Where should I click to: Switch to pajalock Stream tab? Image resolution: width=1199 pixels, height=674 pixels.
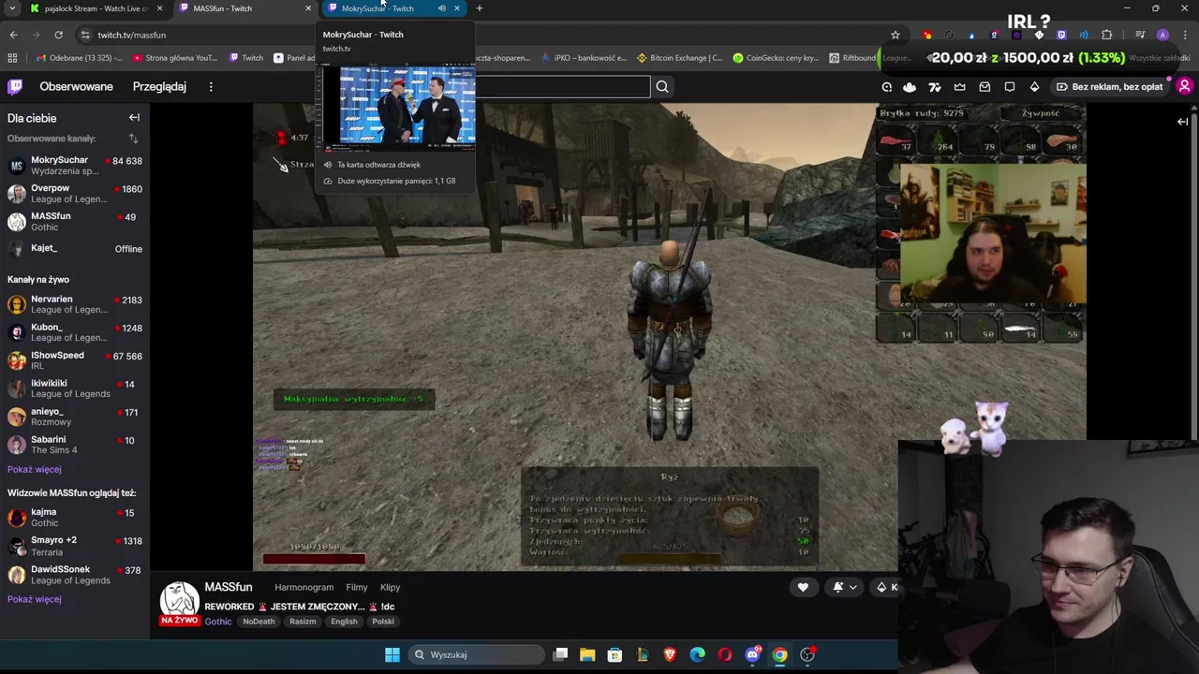pyautogui.click(x=96, y=8)
